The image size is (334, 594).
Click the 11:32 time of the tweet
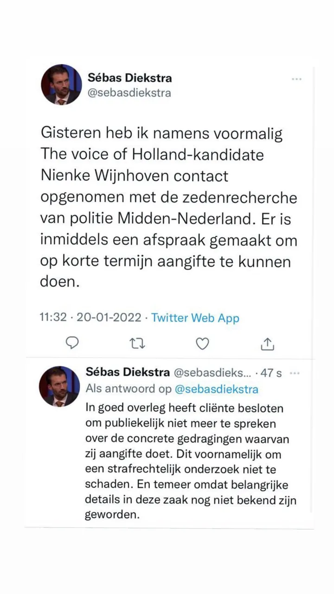click(53, 318)
